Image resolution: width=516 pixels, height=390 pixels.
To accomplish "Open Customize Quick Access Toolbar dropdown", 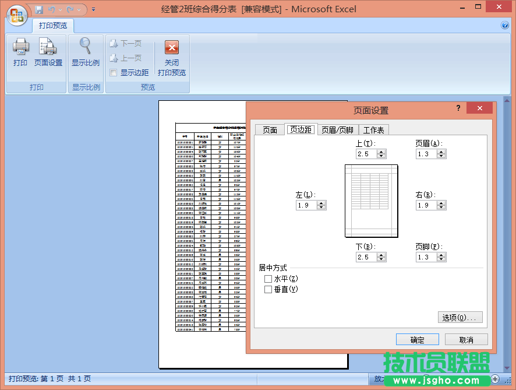I will coord(94,10).
